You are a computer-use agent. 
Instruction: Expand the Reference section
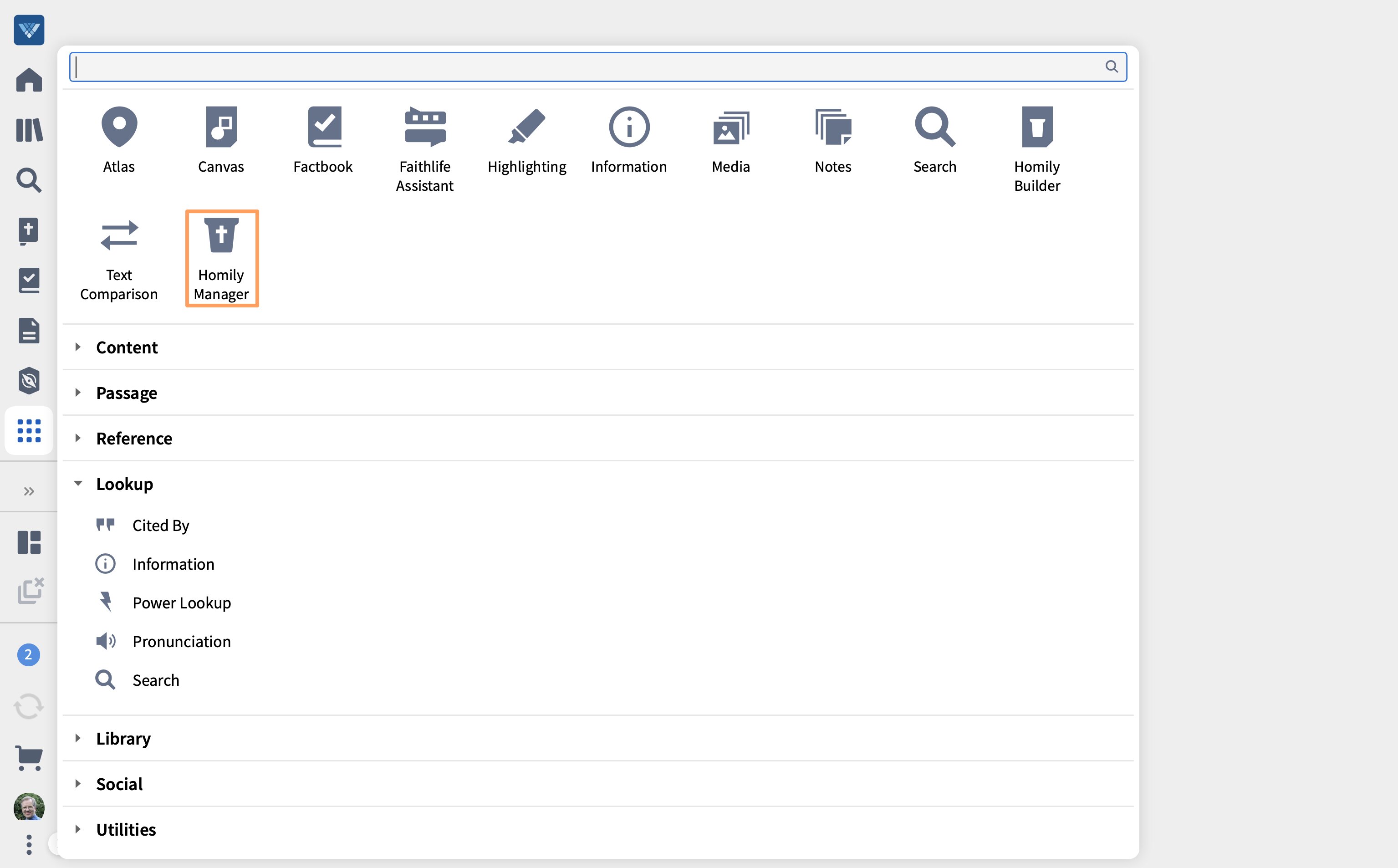tap(598, 438)
